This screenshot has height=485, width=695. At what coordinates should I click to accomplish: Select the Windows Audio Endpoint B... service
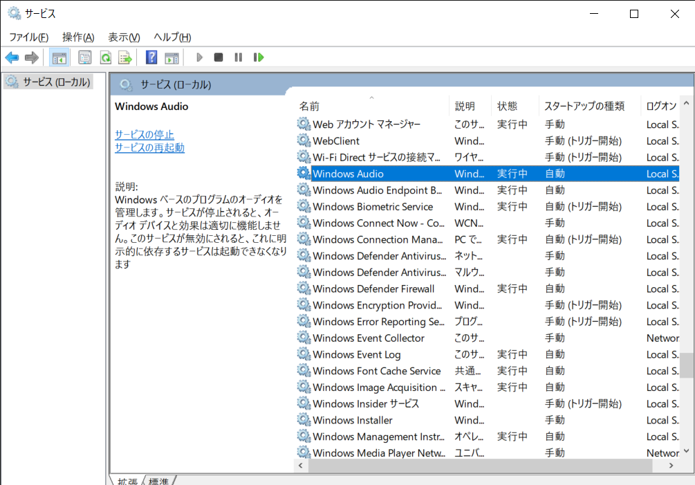click(488, 190)
